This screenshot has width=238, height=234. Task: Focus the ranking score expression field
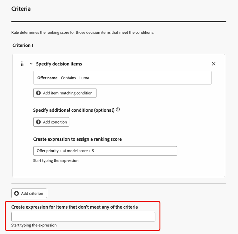click(105, 151)
